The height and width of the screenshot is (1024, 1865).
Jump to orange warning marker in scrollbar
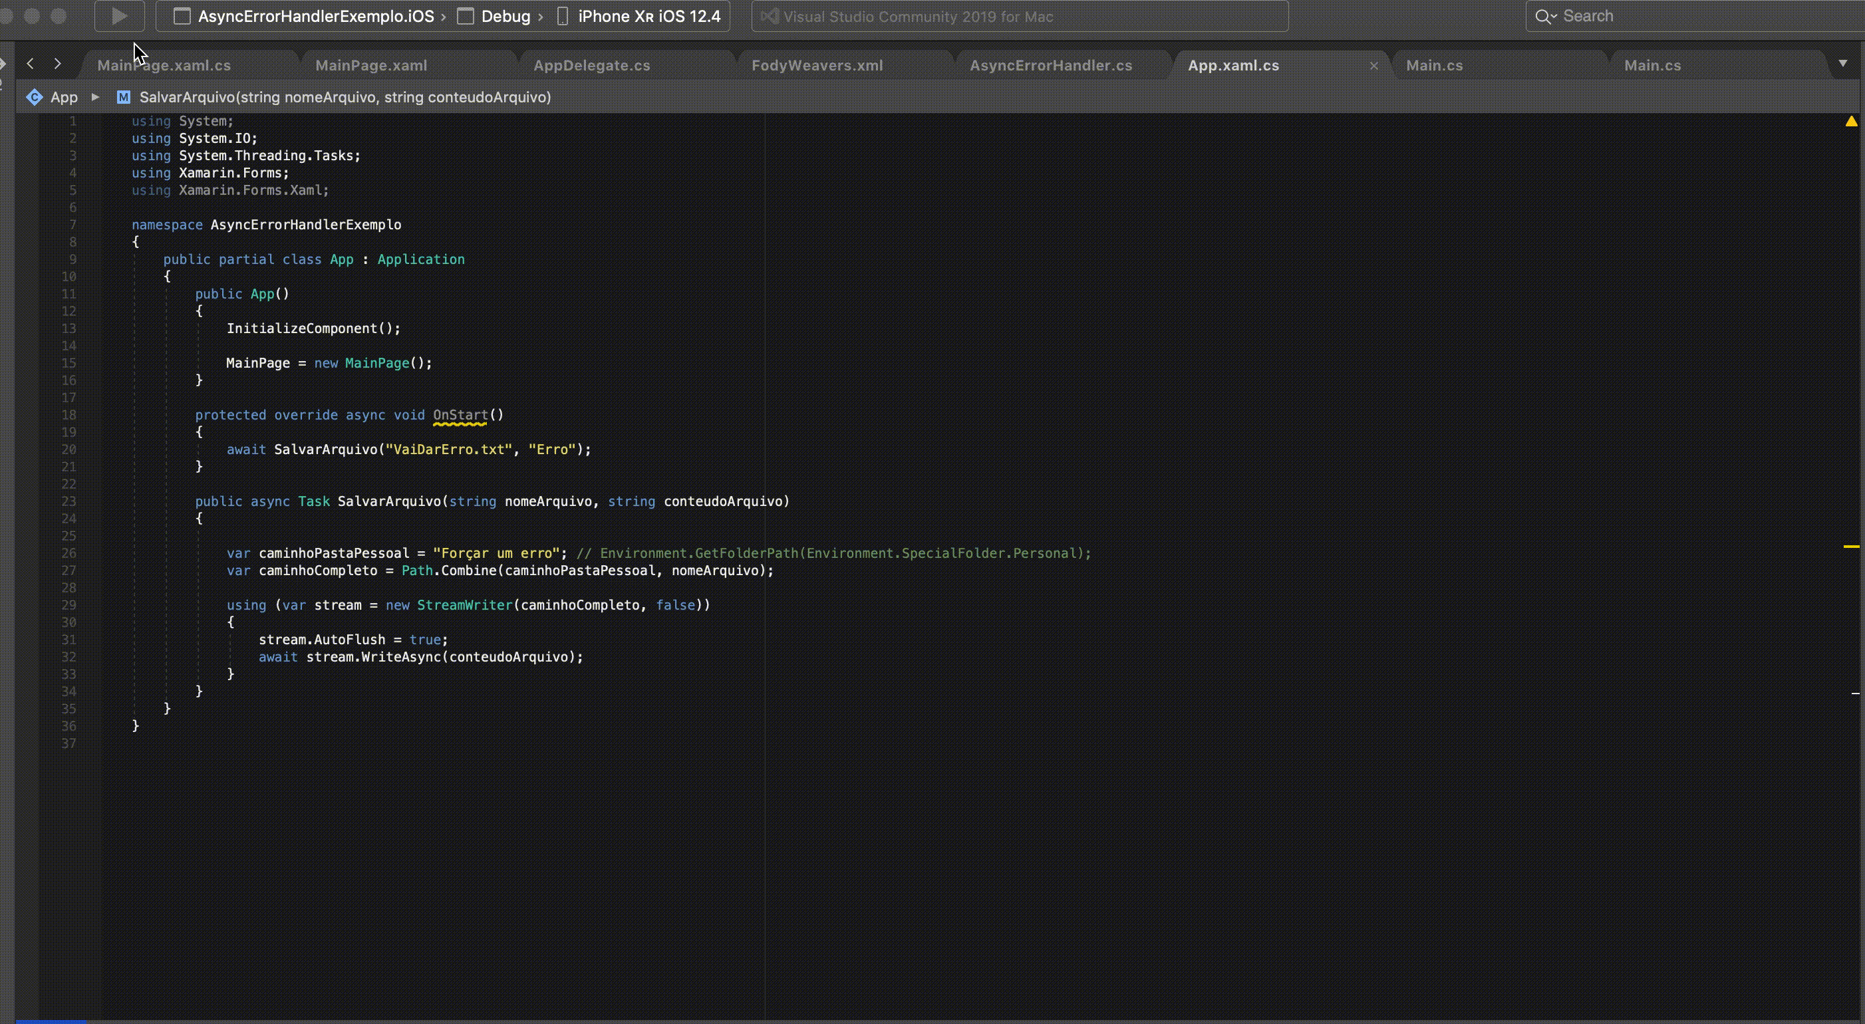(x=1851, y=547)
